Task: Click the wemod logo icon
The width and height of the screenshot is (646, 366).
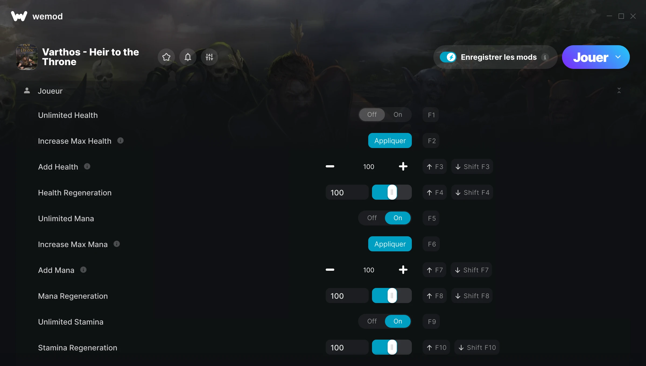Action: coord(19,16)
